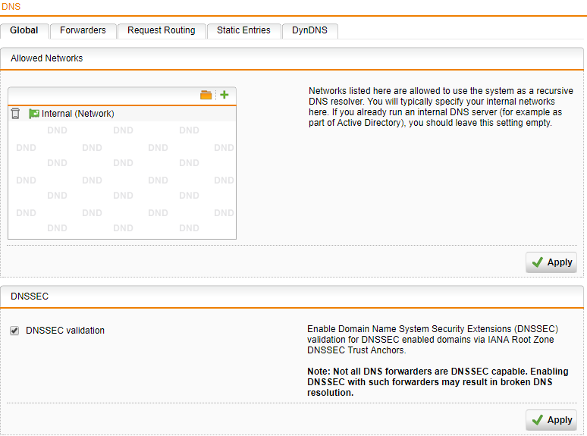This screenshot has width=587, height=436.
Task: Switch to the Global tab
Action: point(24,30)
